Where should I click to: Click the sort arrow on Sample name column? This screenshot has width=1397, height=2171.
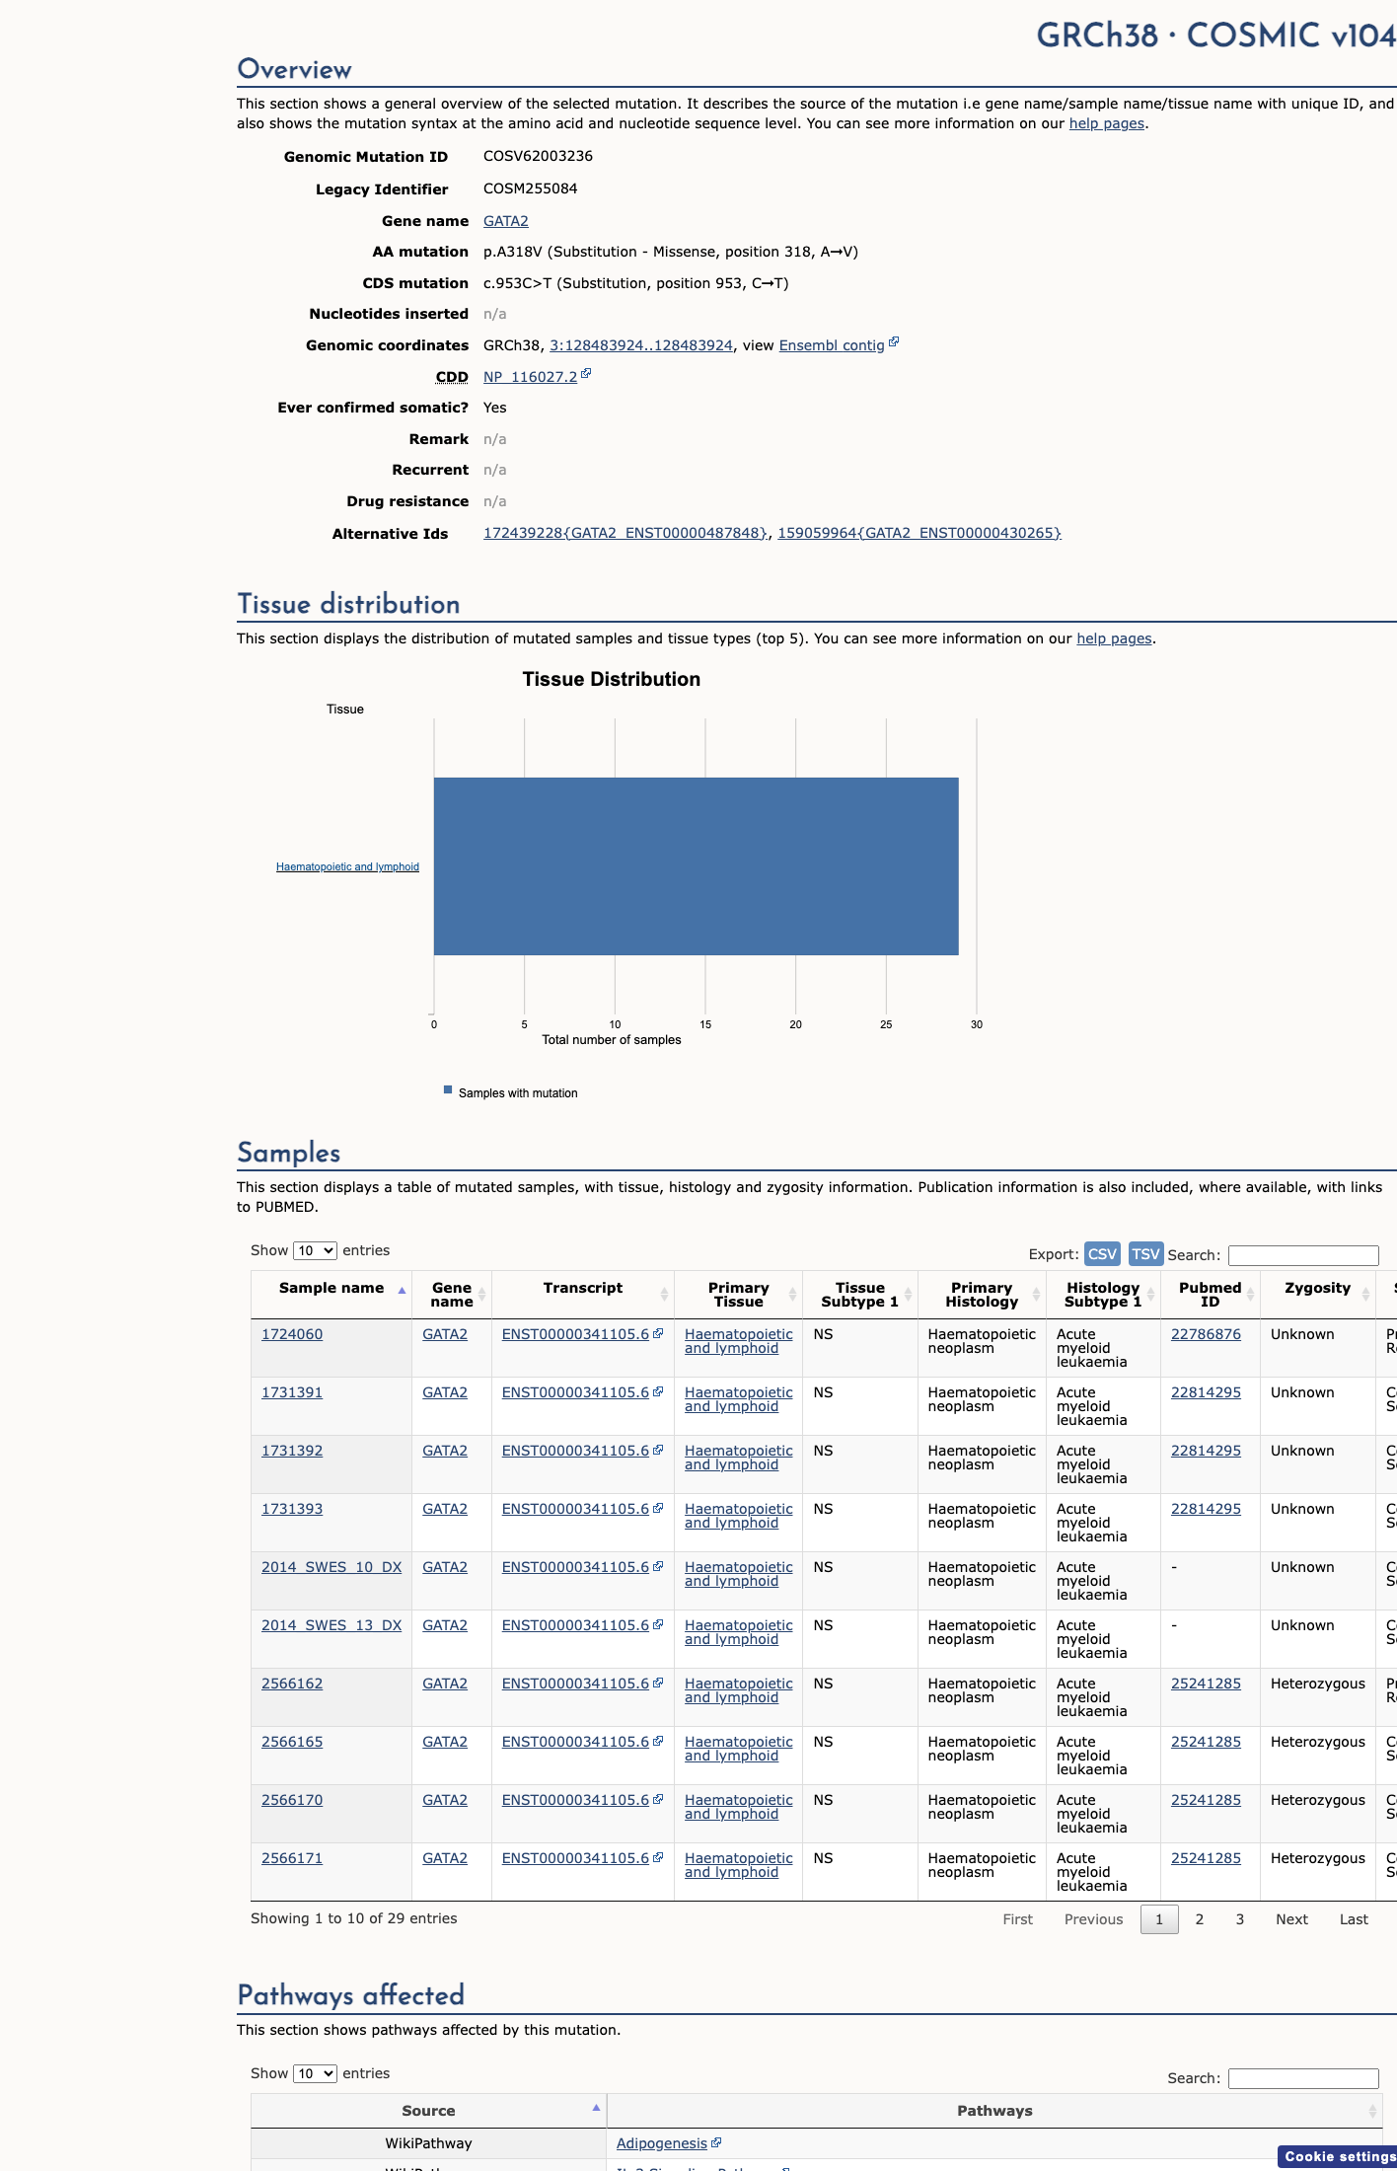pos(402,1291)
